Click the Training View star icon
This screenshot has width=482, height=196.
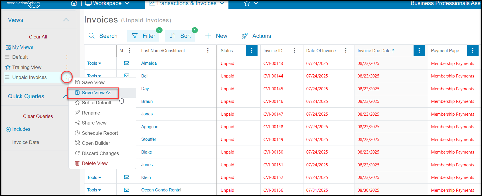coord(8,67)
